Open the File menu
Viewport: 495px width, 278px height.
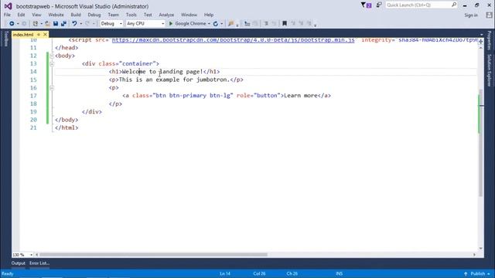click(7, 15)
